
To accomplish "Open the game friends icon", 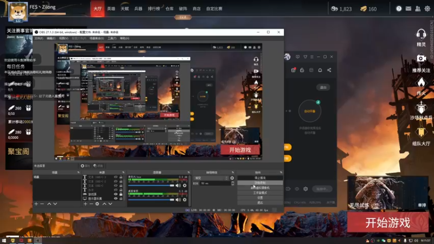I will pos(418,9).
